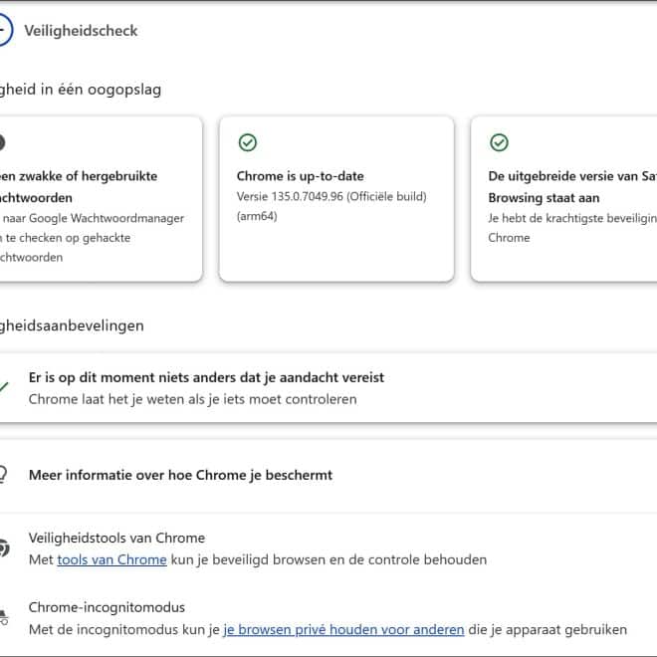
Task: Click the Chrome logo icon beside Veiligheidstools
Action: (x=4, y=548)
